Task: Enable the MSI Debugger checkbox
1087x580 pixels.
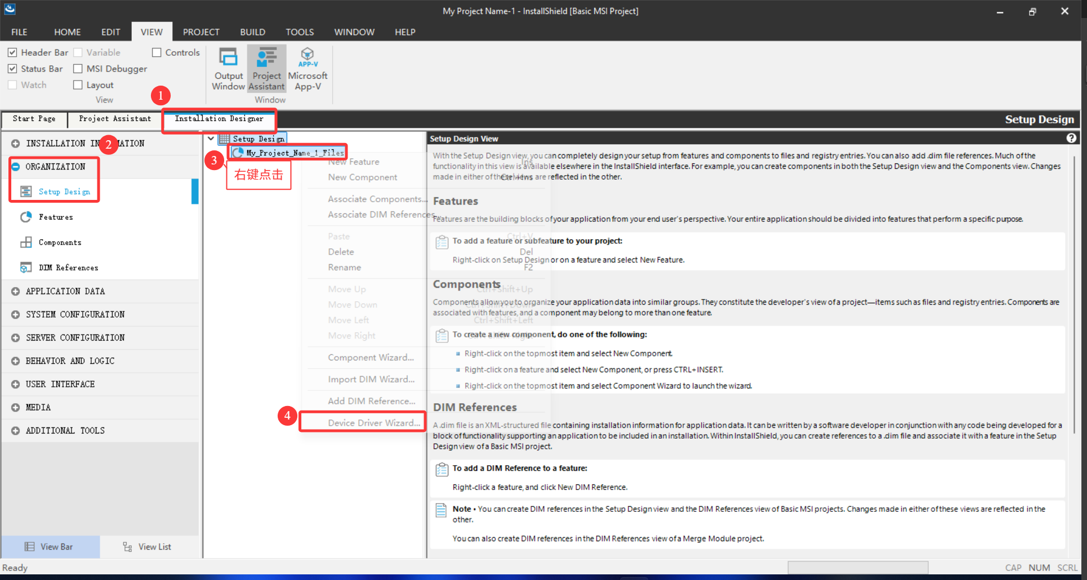Action: click(78, 69)
